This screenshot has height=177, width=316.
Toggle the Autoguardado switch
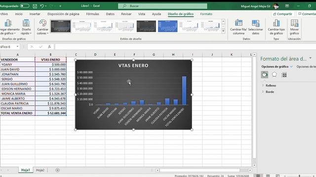click(x=25, y=6)
